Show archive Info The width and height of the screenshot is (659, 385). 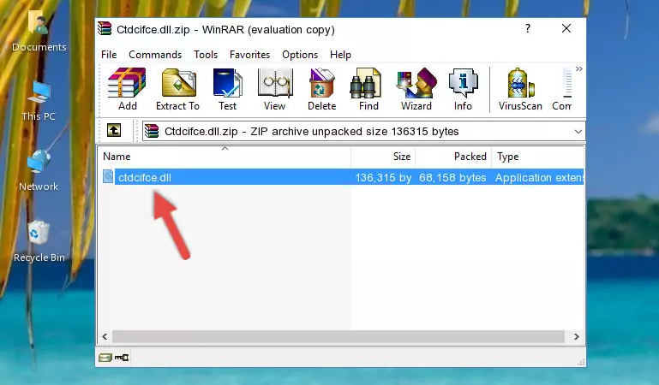(x=463, y=89)
